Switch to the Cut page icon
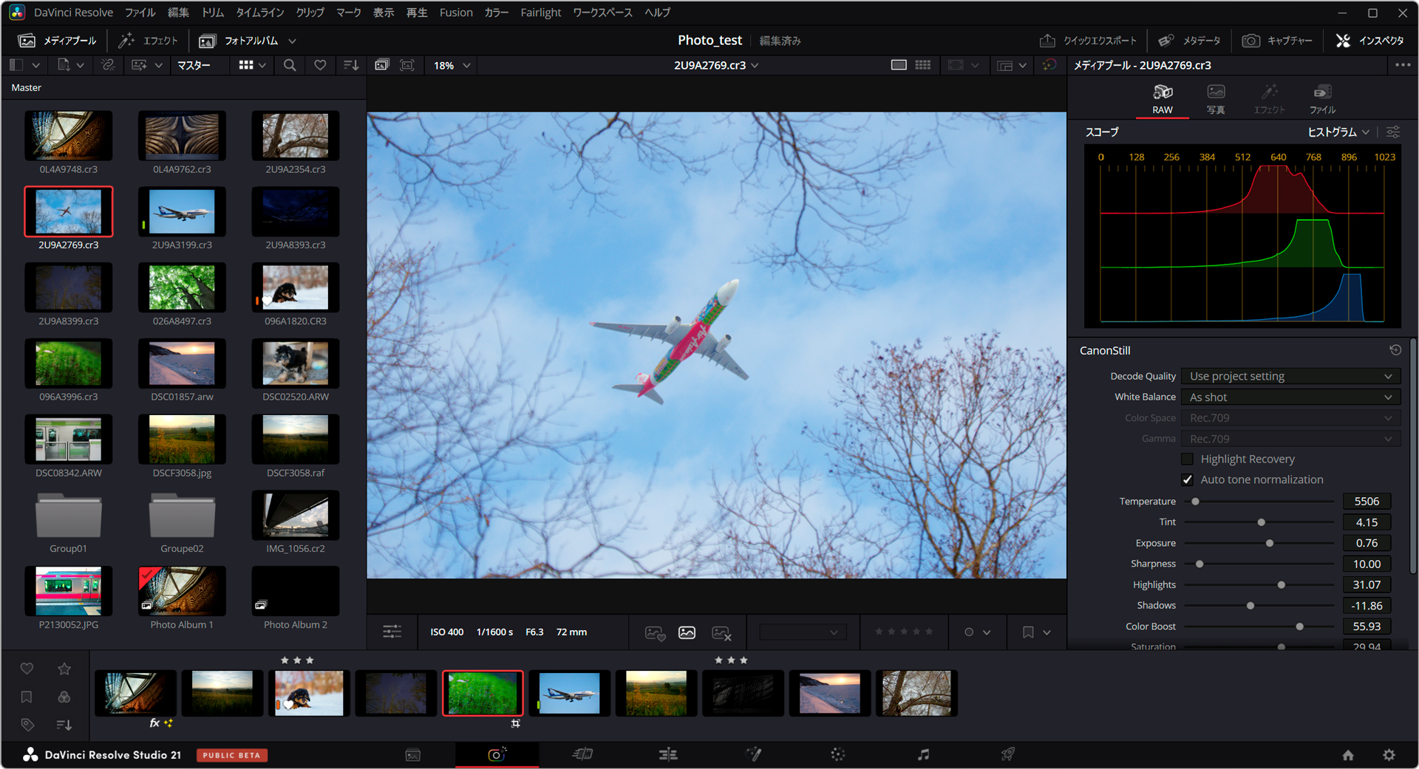Image resolution: width=1419 pixels, height=769 pixels. pyautogui.click(x=582, y=754)
